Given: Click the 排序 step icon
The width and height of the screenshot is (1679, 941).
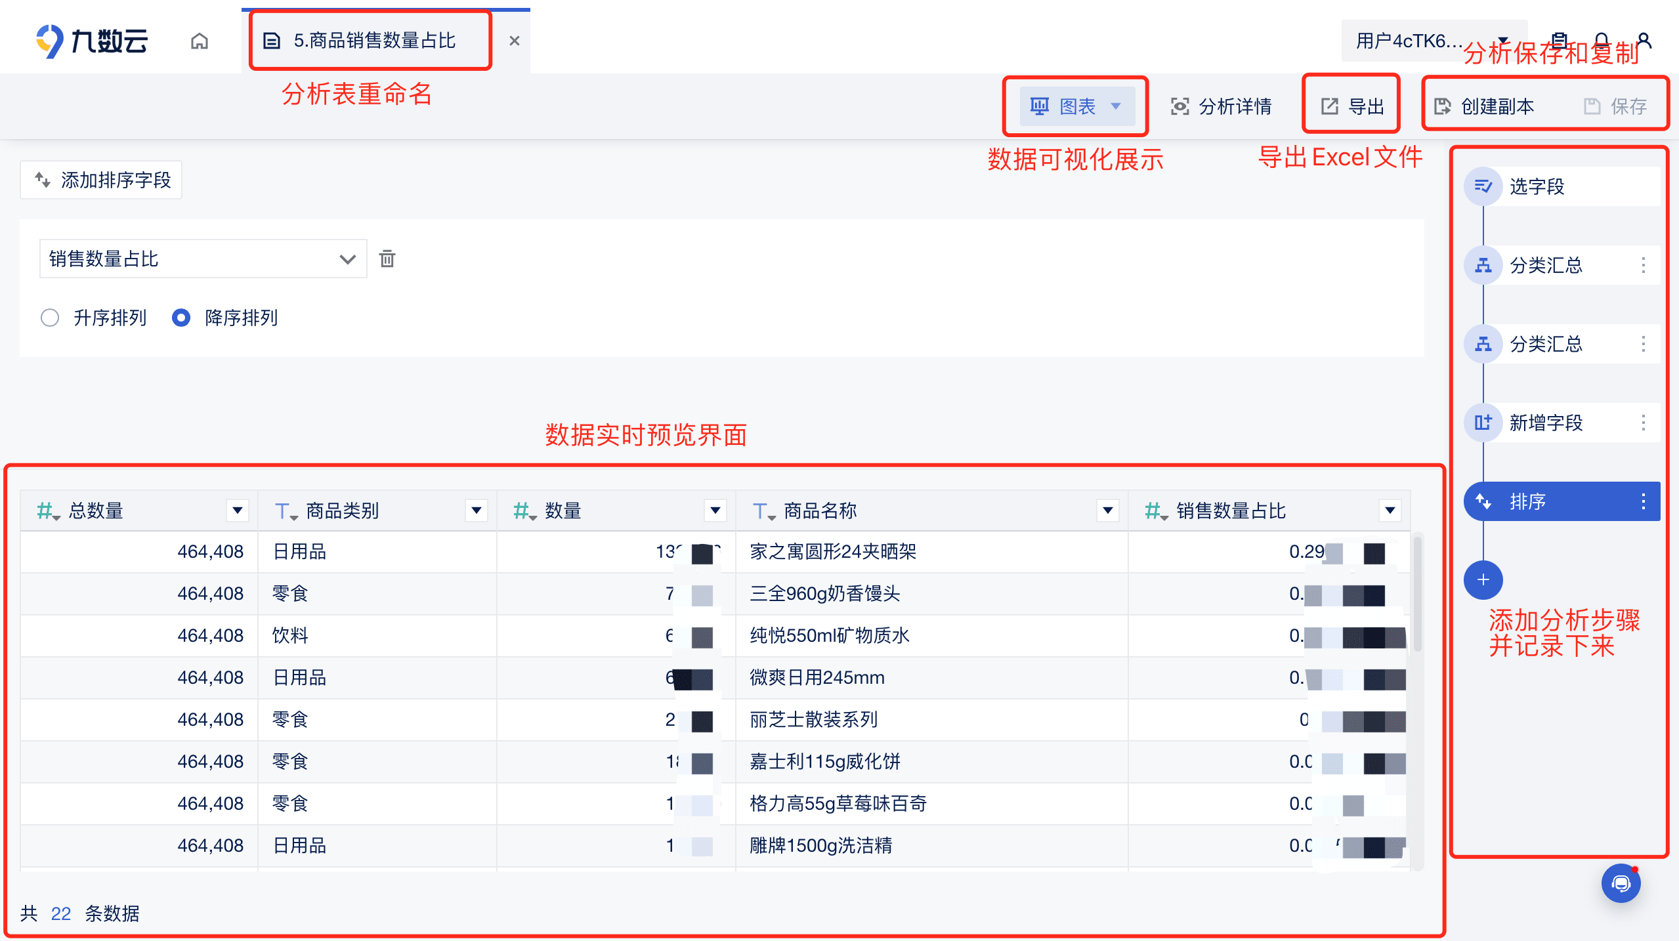Looking at the screenshot, I should coord(1483,501).
